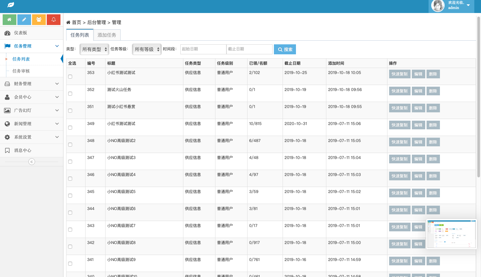This screenshot has height=277, width=481.
Task: Click the blue pencil edit shortcut icon
Action: pyautogui.click(x=24, y=20)
